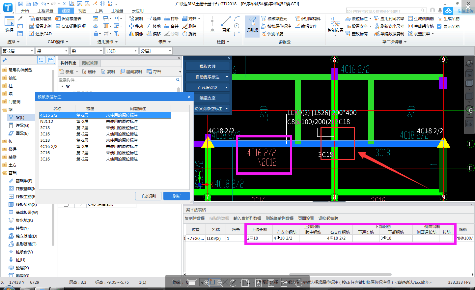Select 连梁(G) in navigation tree
The height and width of the screenshot is (290, 475).
point(22,125)
